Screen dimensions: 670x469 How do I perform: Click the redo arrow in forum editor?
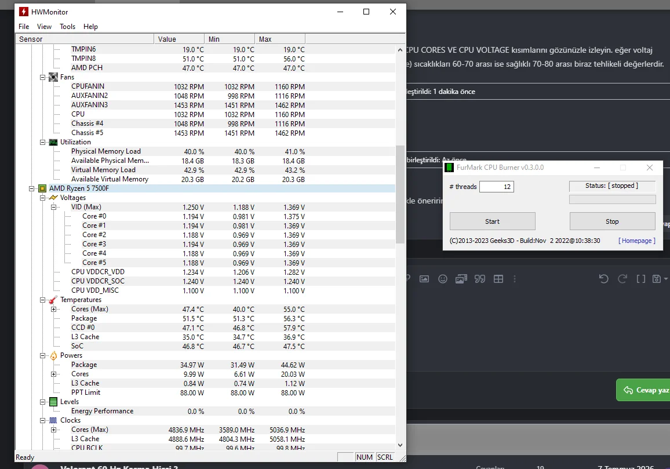click(x=622, y=279)
